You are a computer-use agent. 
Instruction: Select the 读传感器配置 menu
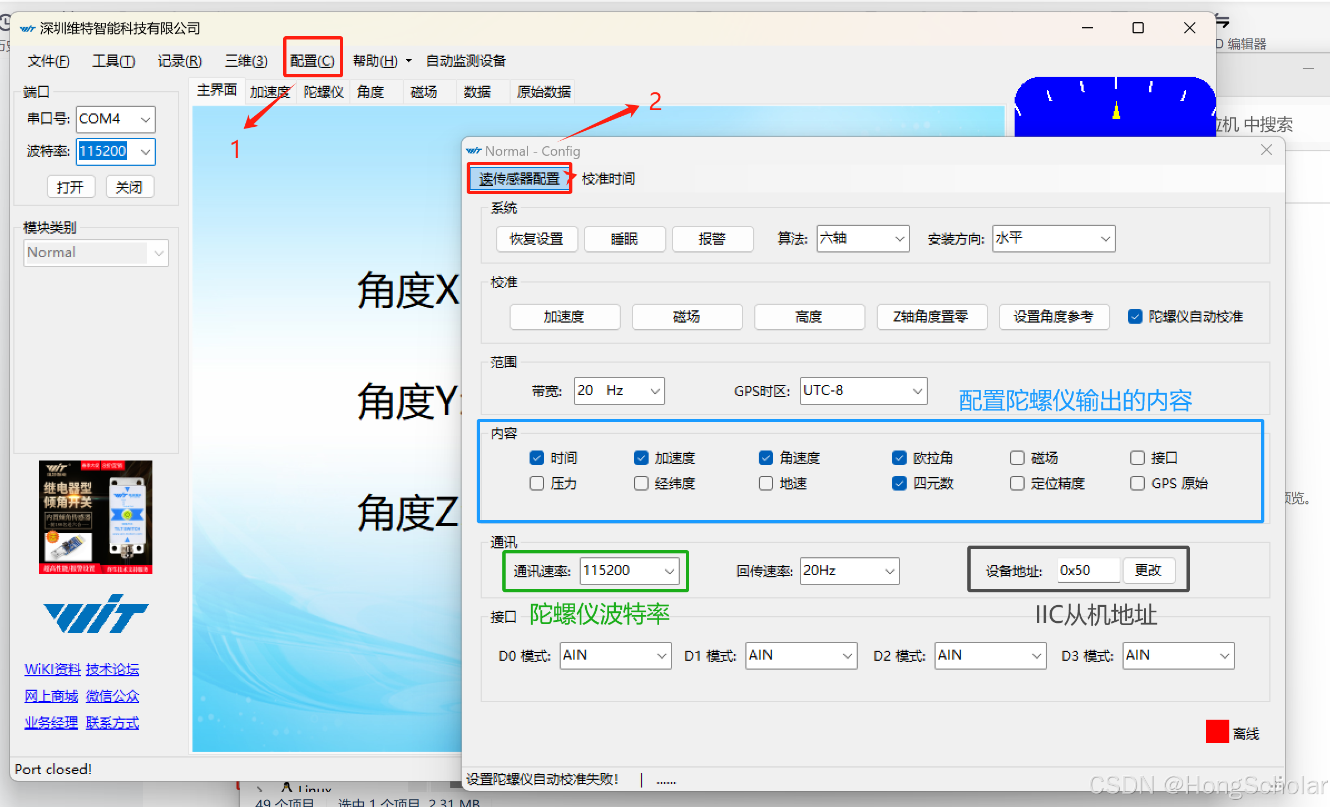coord(519,179)
